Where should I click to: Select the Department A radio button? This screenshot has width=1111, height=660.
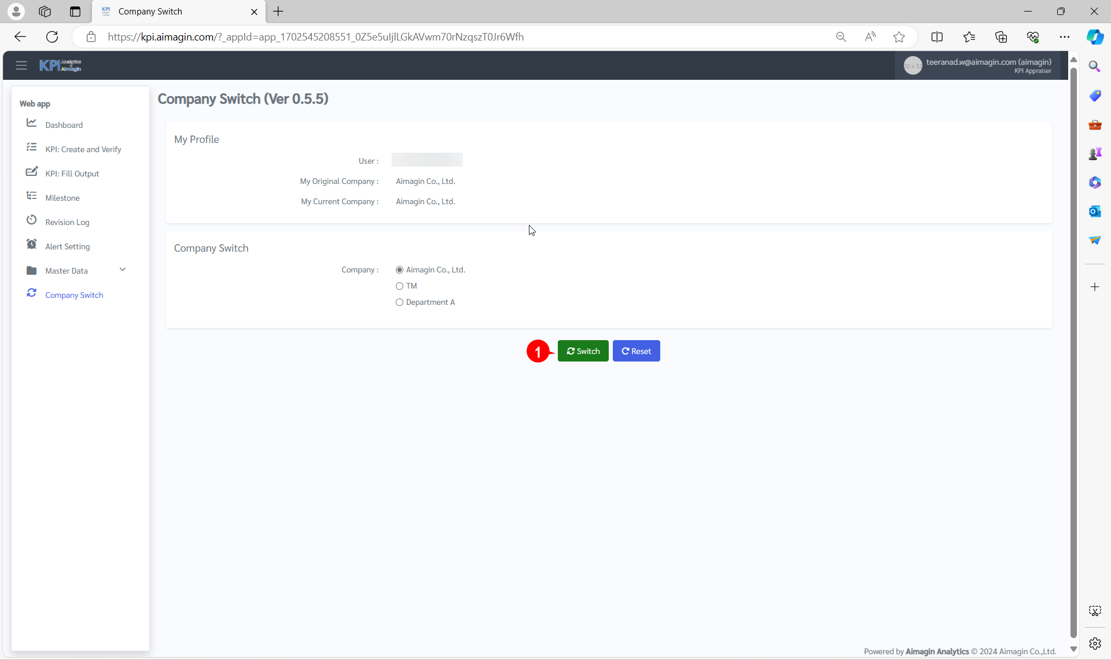(399, 303)
